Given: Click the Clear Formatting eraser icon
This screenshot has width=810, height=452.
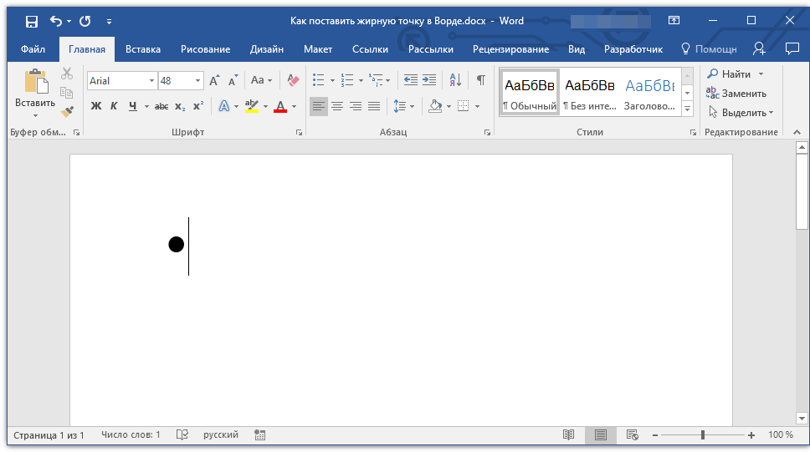Looking at the screenshot, I should click(292, 80).
